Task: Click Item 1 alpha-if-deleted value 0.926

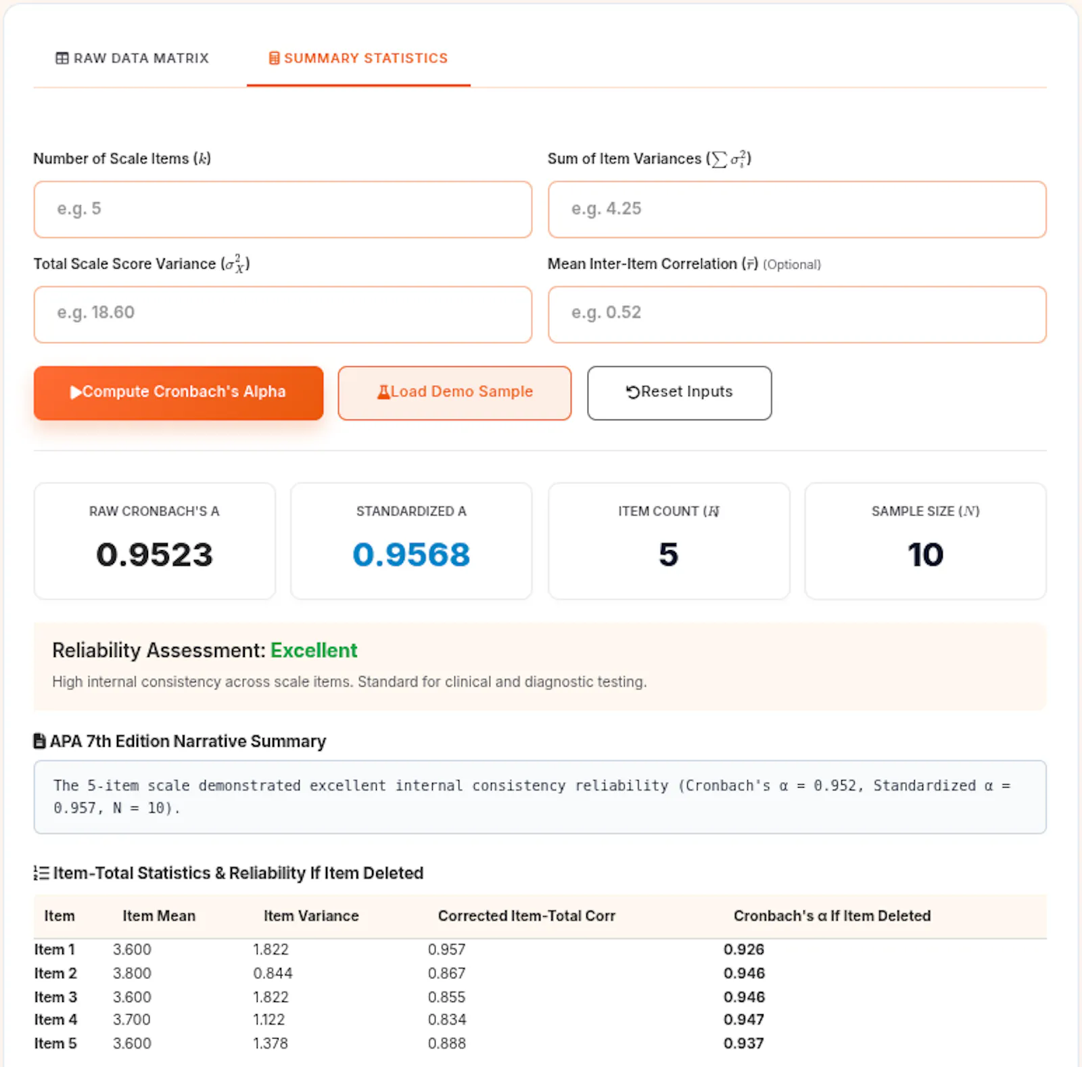Action: pos(744,949)
